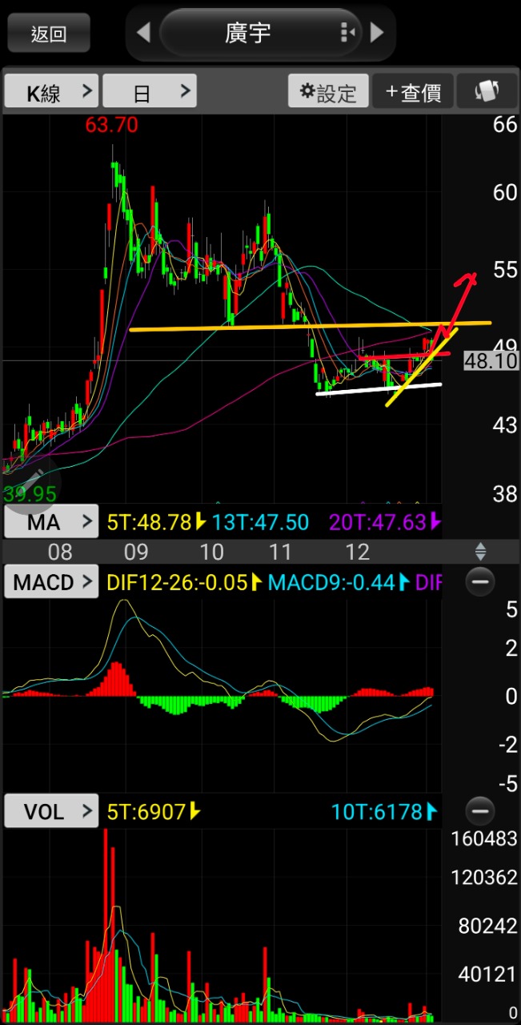Tap the 返回 back button
This screenshot has height=1025, width=521.
point(49,33)
